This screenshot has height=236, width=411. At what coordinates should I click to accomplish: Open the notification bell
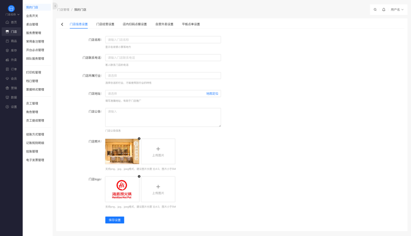coord(384,10)
